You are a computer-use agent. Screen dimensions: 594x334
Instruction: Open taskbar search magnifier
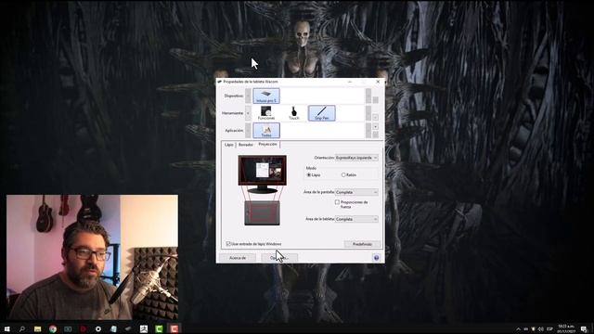point(22,329)
